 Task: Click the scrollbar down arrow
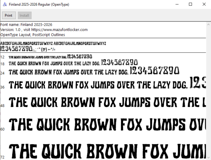(x=209, y=158)
